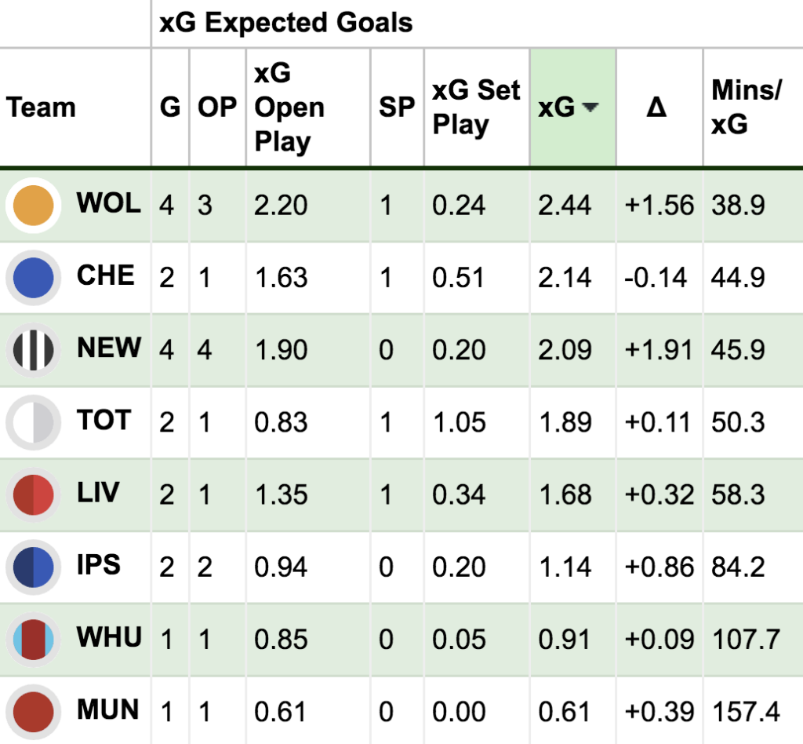803x744 pixels.
Task: Select the Liverpool red team badge
Action: pyautogui.click(x=33, y=494)
